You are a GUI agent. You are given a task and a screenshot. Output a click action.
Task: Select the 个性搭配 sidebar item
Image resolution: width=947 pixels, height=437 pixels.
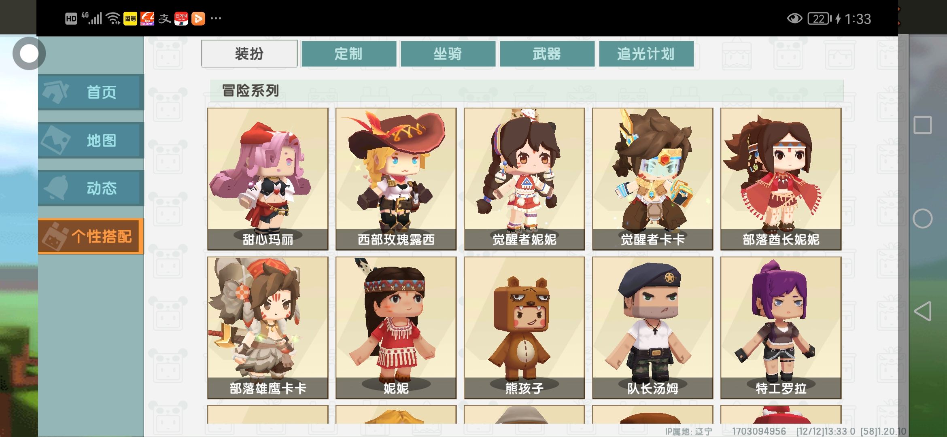coord(91,236)
